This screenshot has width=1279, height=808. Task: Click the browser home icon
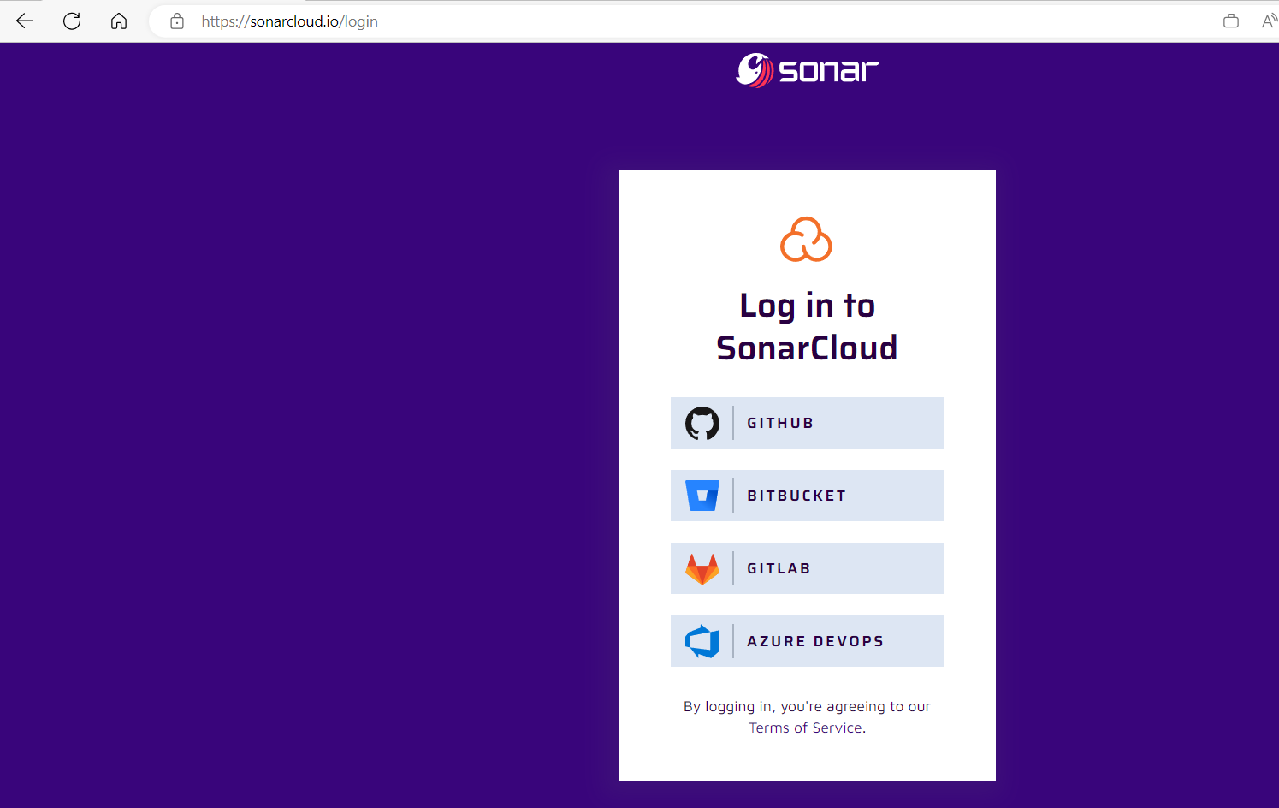(119, 21)
